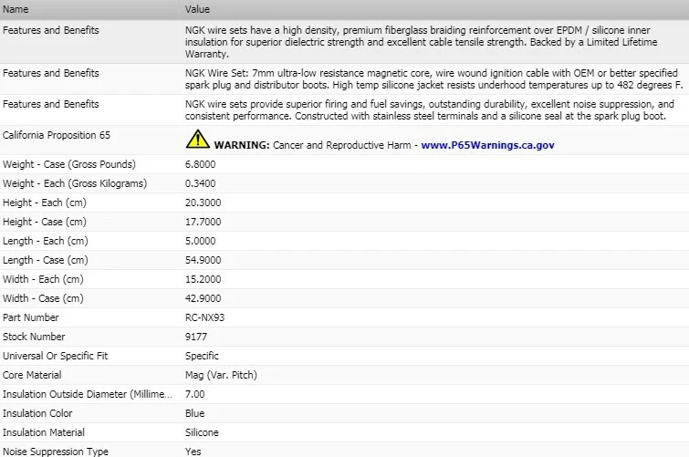Select stock number value 9177

click(x=196, y=337)
